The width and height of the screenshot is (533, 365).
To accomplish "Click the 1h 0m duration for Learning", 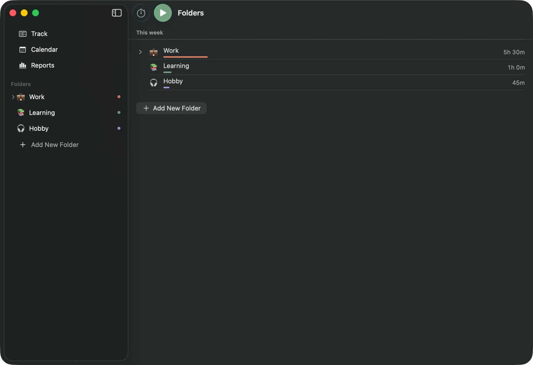I will pos(516,67).
